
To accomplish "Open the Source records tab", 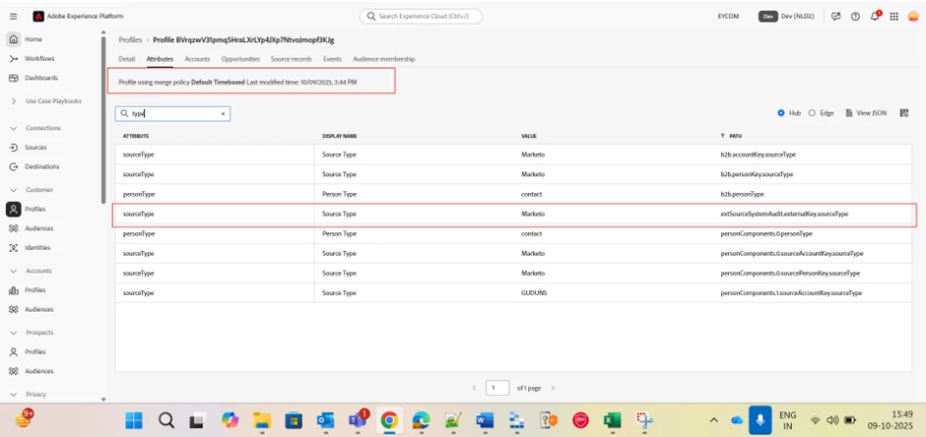I will (292, 59).
